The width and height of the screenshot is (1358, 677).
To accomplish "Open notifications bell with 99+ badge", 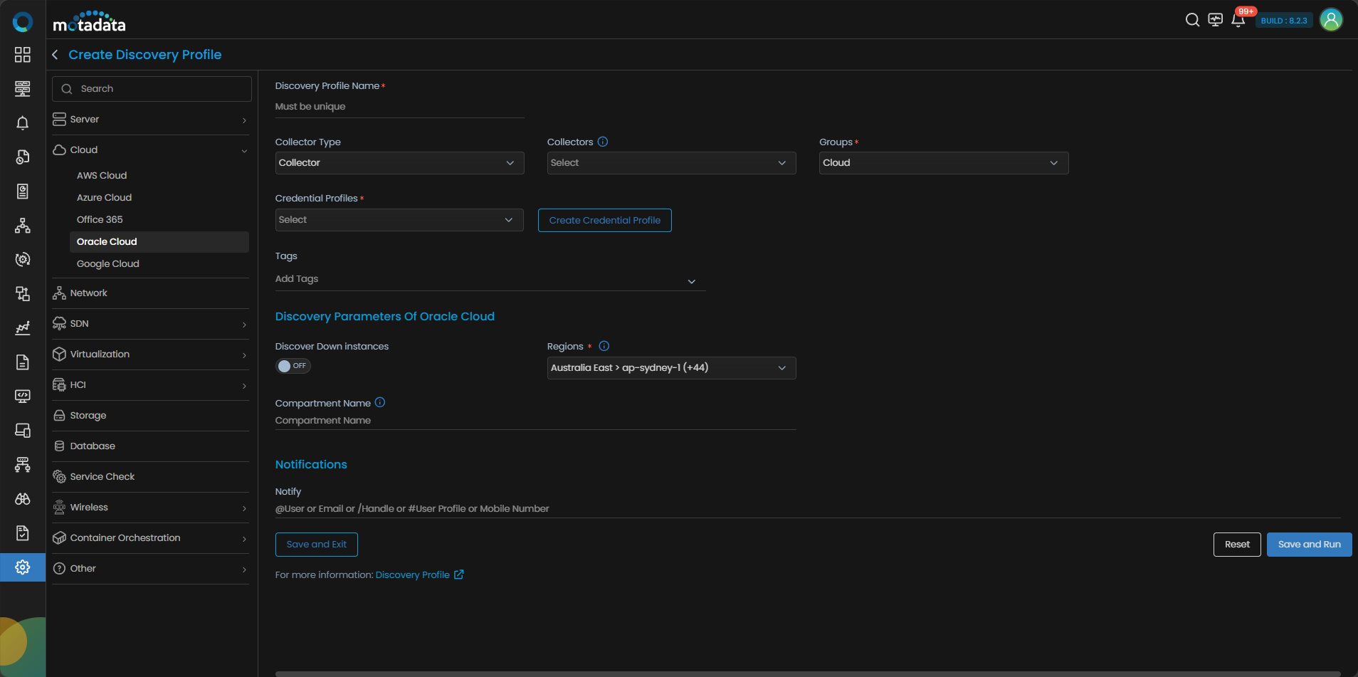I will [x=1239, y=19].
